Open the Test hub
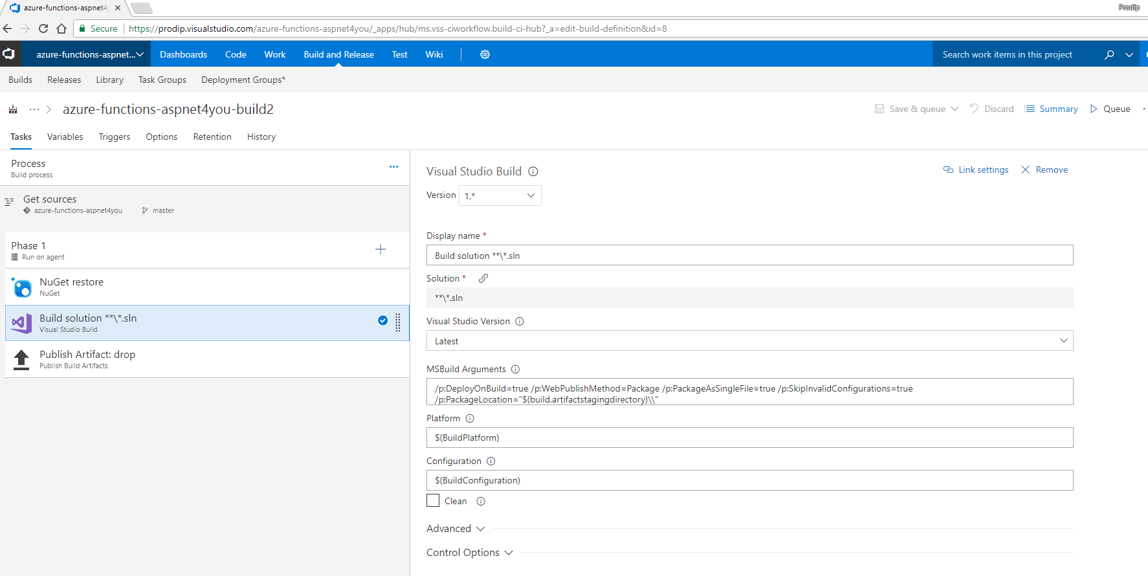This screenshot has width=1148, height=576. click(x=400, y=54)
